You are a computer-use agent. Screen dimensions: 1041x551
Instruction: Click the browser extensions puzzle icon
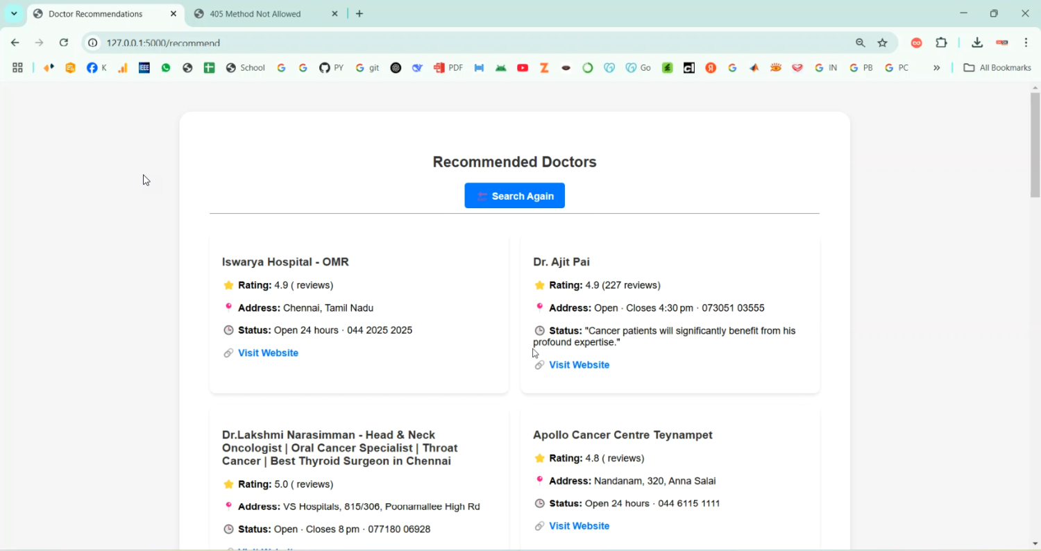[942, 42]
